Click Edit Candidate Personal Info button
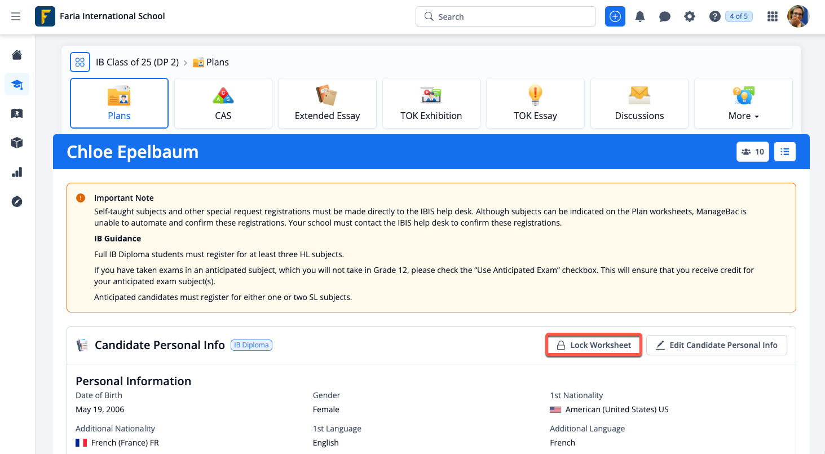The image size is (825, 454). [x=716, y=345]
